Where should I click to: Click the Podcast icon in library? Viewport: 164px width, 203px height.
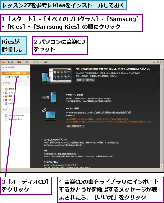click(6, 104)
